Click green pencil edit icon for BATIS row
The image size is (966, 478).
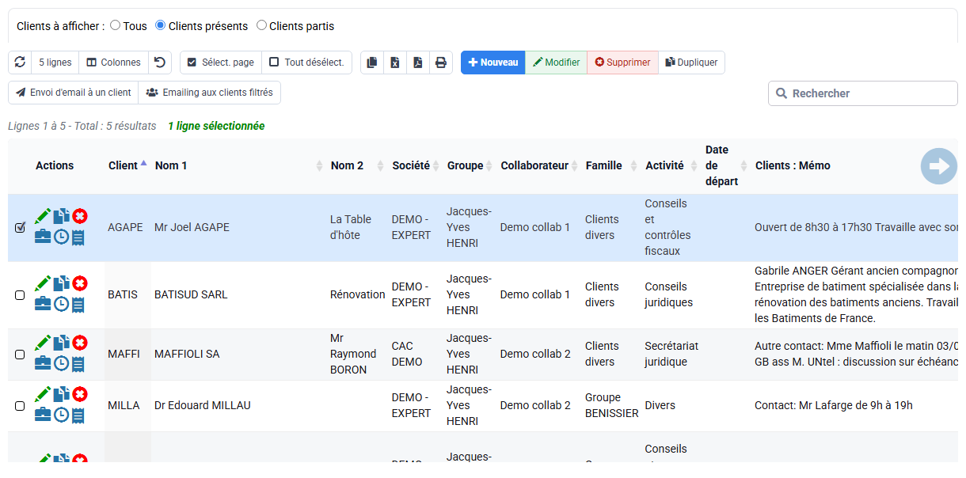click(x=43, y=283)
